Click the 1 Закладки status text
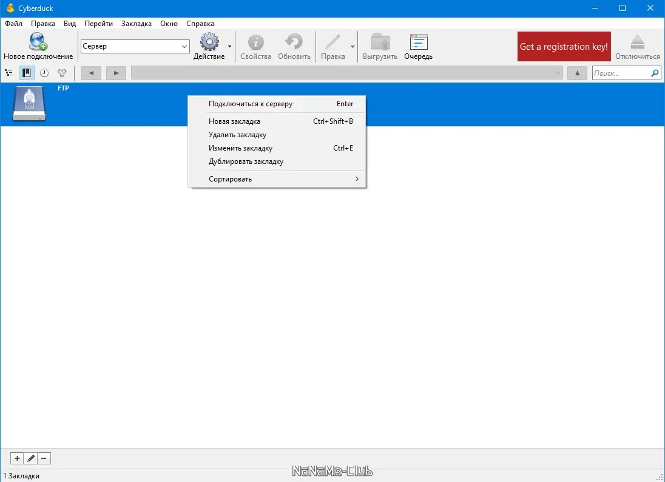 tap(21, 476)
